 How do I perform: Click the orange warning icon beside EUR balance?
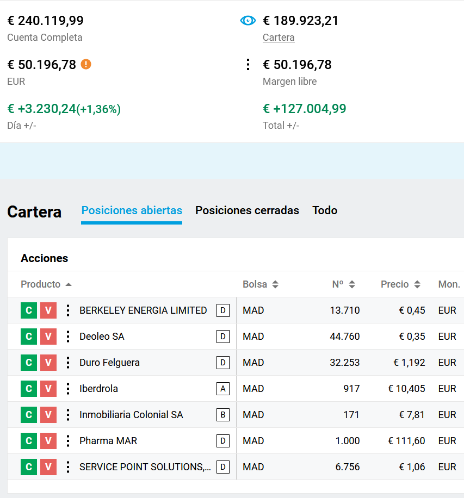tap(86, 64)
